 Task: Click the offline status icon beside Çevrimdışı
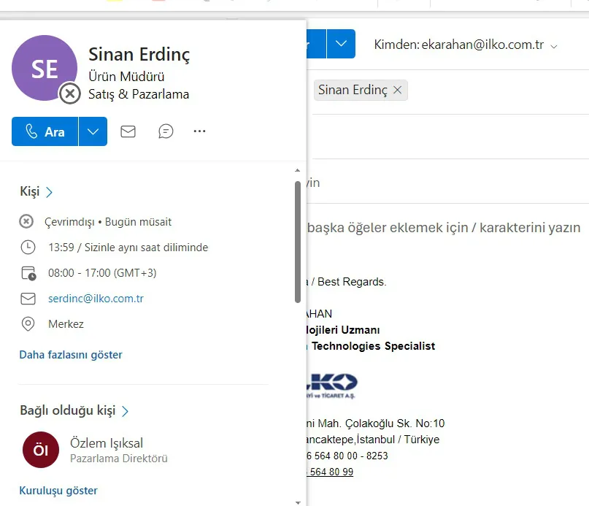coord(26,221)
